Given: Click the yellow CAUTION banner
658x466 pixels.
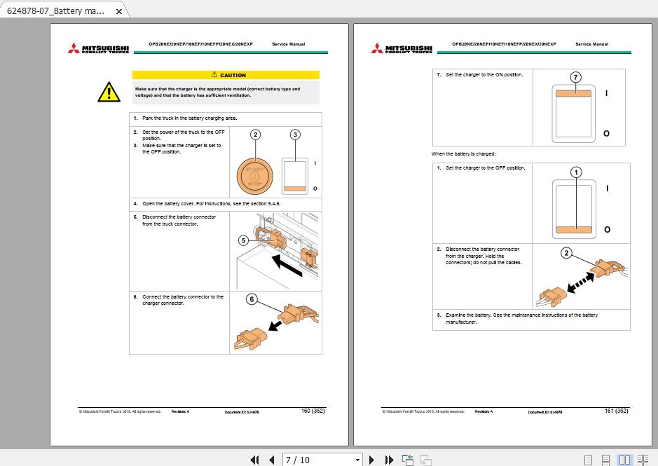Looking at the screenshot, I should point(226,75).
